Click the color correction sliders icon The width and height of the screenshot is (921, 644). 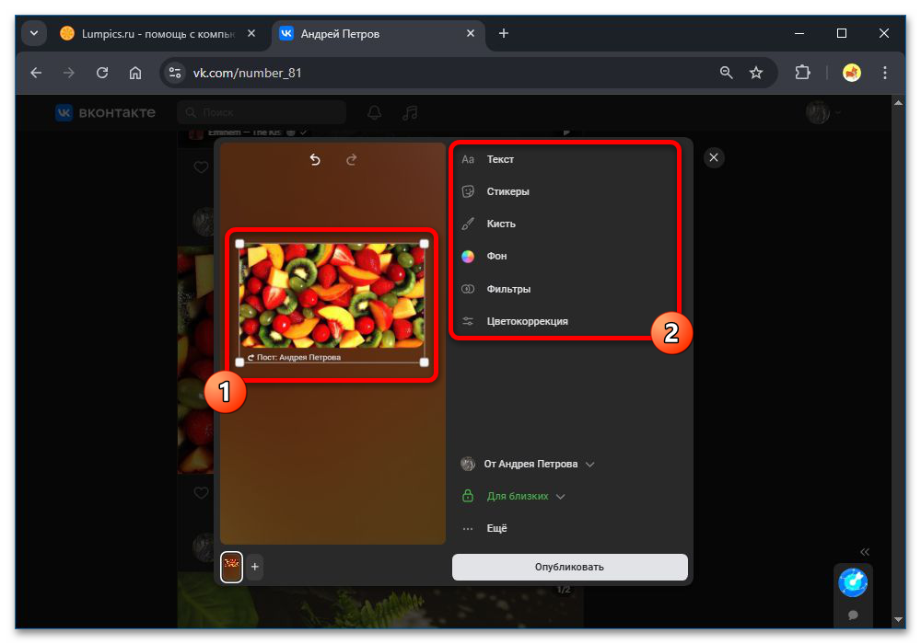coord(468,321)
